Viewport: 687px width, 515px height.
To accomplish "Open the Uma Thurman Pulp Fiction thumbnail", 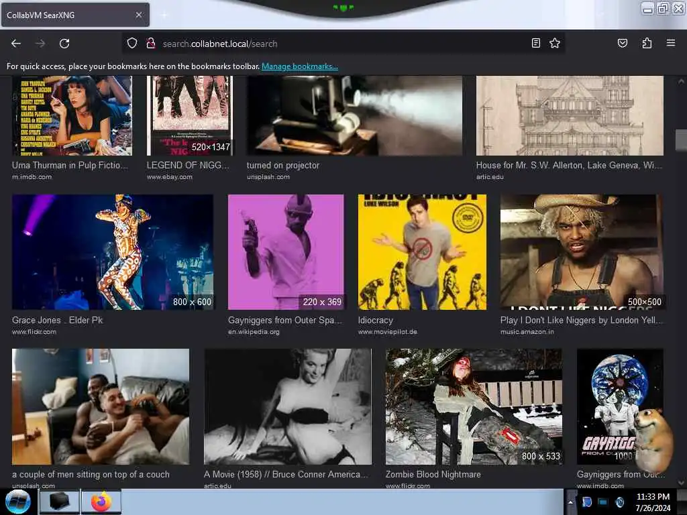I will [x=72, y=115].
